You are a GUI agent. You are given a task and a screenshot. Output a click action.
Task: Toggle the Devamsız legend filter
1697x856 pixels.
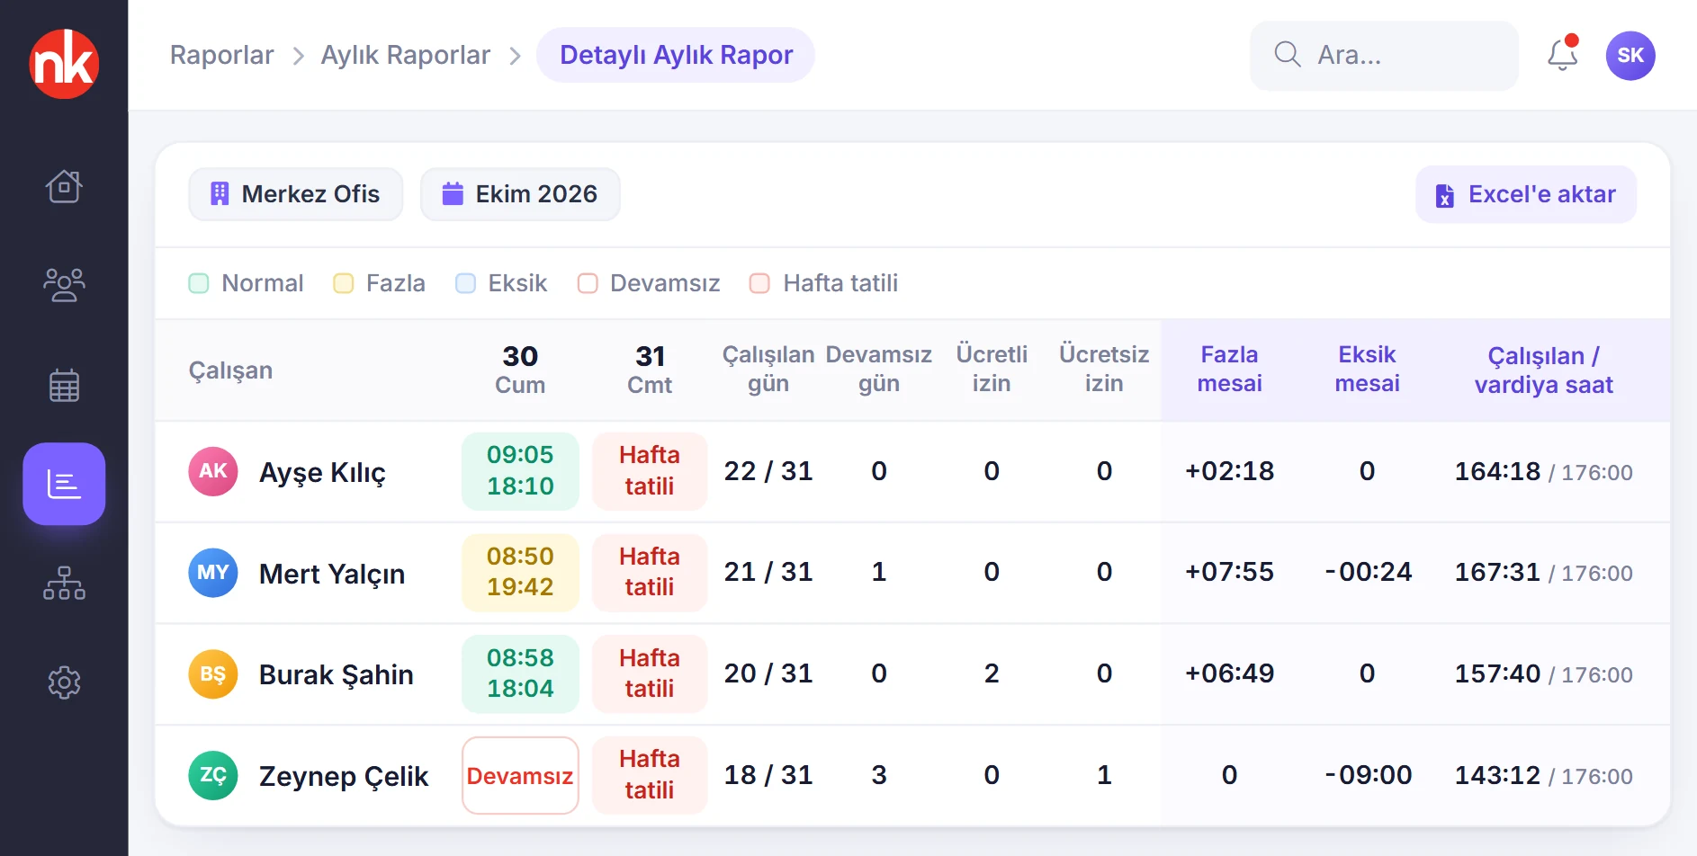point(649,283)
